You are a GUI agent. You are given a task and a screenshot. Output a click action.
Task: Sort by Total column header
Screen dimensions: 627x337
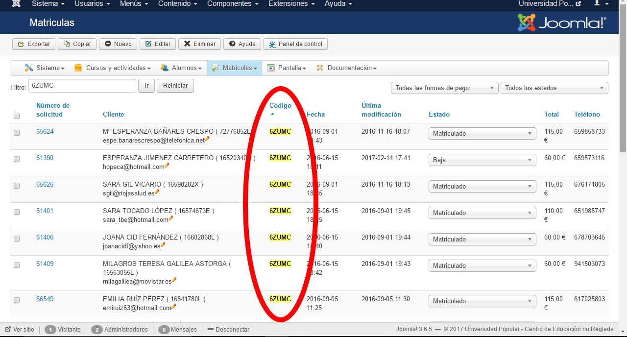point(552,114)
